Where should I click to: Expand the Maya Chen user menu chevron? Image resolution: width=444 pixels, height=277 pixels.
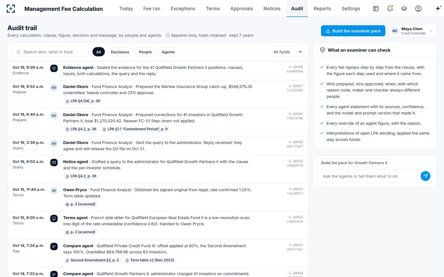[431, 31]
